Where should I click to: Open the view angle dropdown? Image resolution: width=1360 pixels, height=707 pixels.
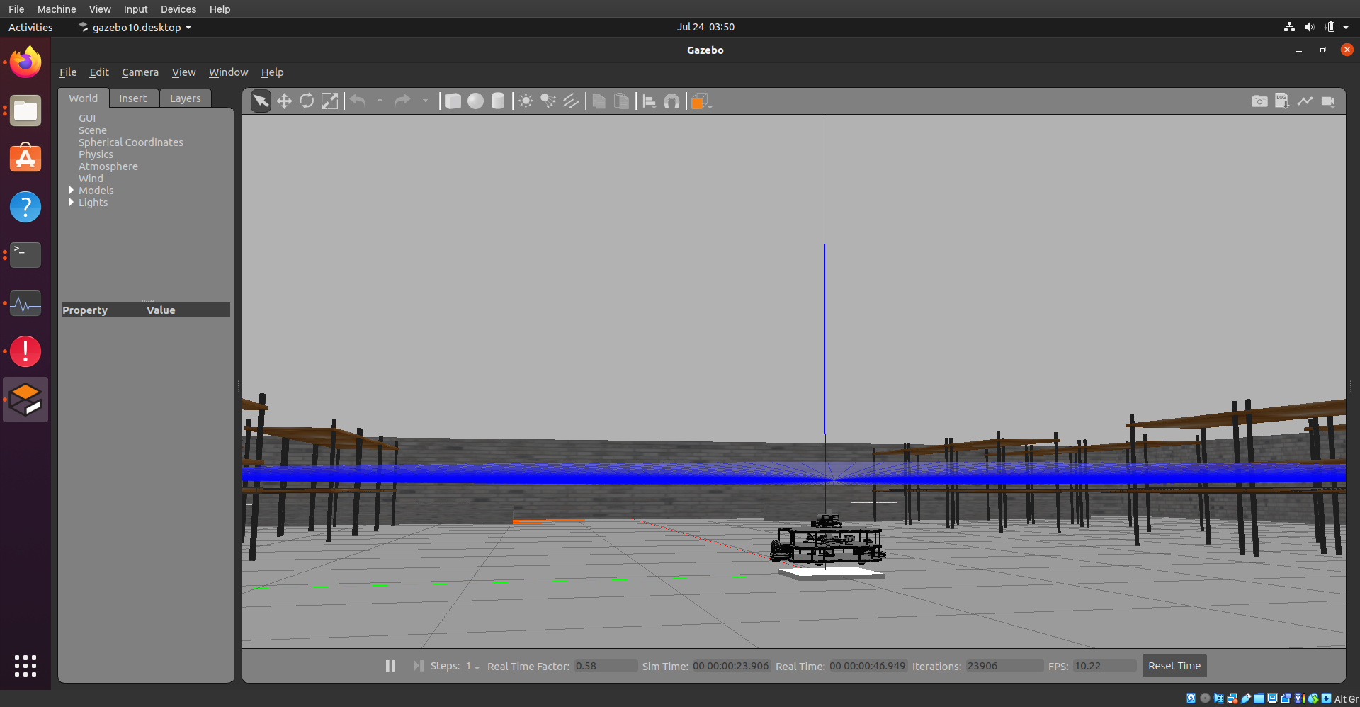[x=701, y=102]
